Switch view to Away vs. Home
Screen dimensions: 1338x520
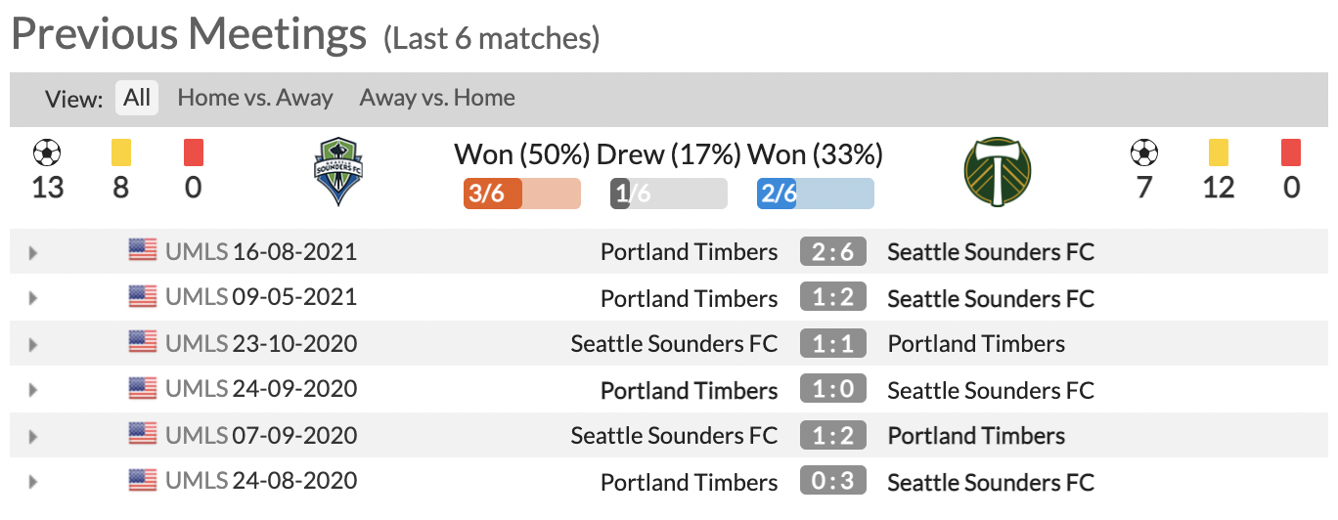437,98
